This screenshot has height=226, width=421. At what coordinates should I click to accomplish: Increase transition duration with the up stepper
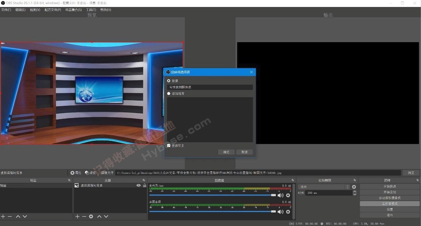(x=355, y=191)
